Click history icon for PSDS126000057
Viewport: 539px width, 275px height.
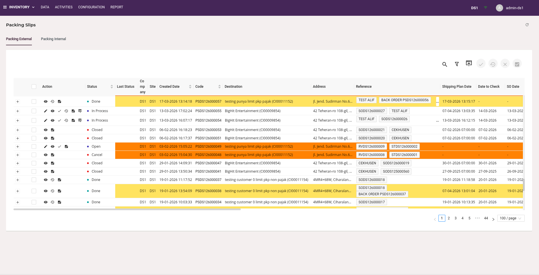[x=53, y=102]
